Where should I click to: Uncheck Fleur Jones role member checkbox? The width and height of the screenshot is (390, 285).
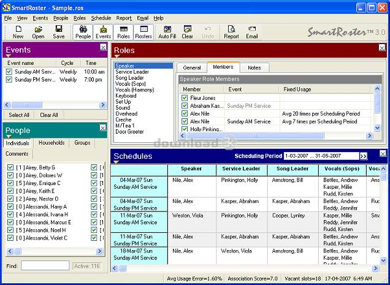[185, 98]
